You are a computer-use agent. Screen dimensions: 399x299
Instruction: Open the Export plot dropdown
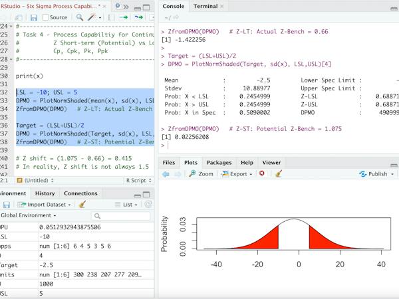[237, 174]
